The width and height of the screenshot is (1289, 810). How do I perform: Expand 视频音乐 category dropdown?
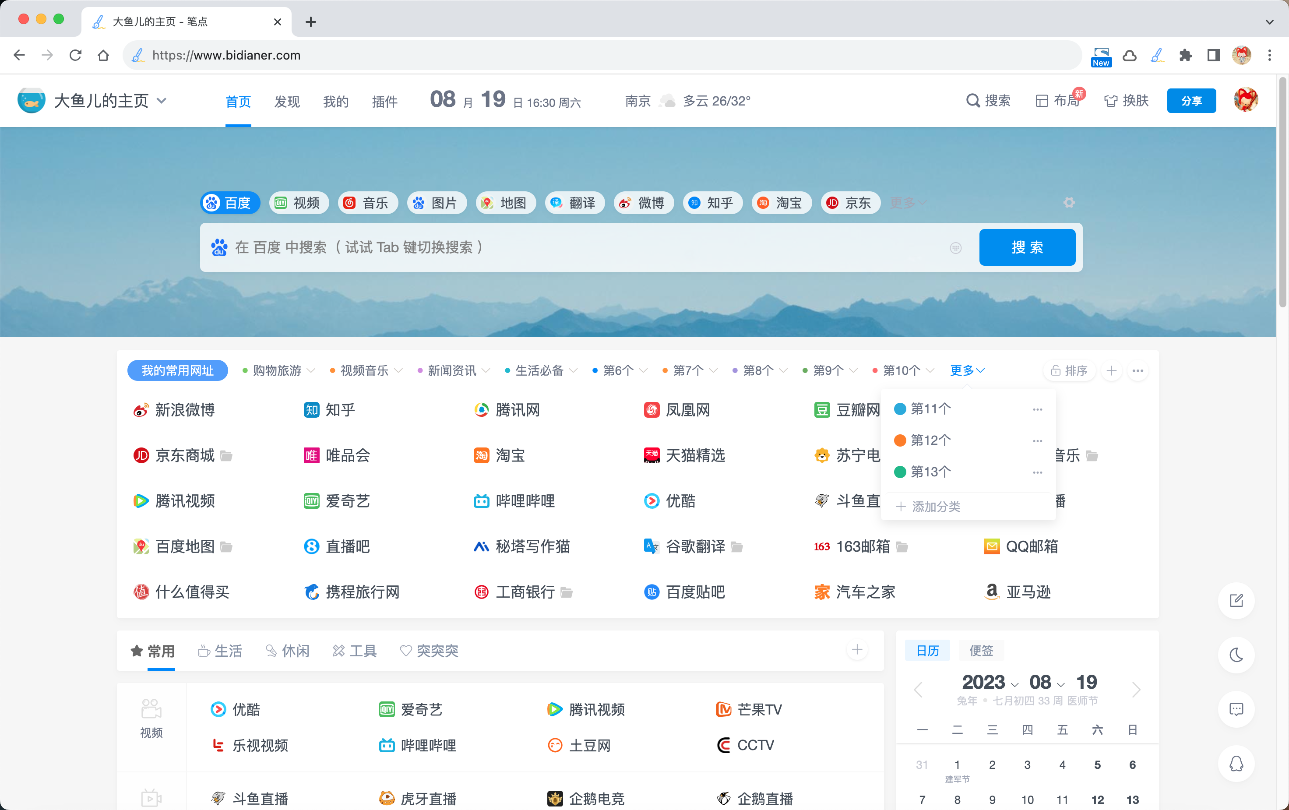[398, 370]
